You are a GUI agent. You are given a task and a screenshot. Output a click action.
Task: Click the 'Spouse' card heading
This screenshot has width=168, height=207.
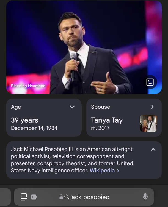(x=100, y=107)
